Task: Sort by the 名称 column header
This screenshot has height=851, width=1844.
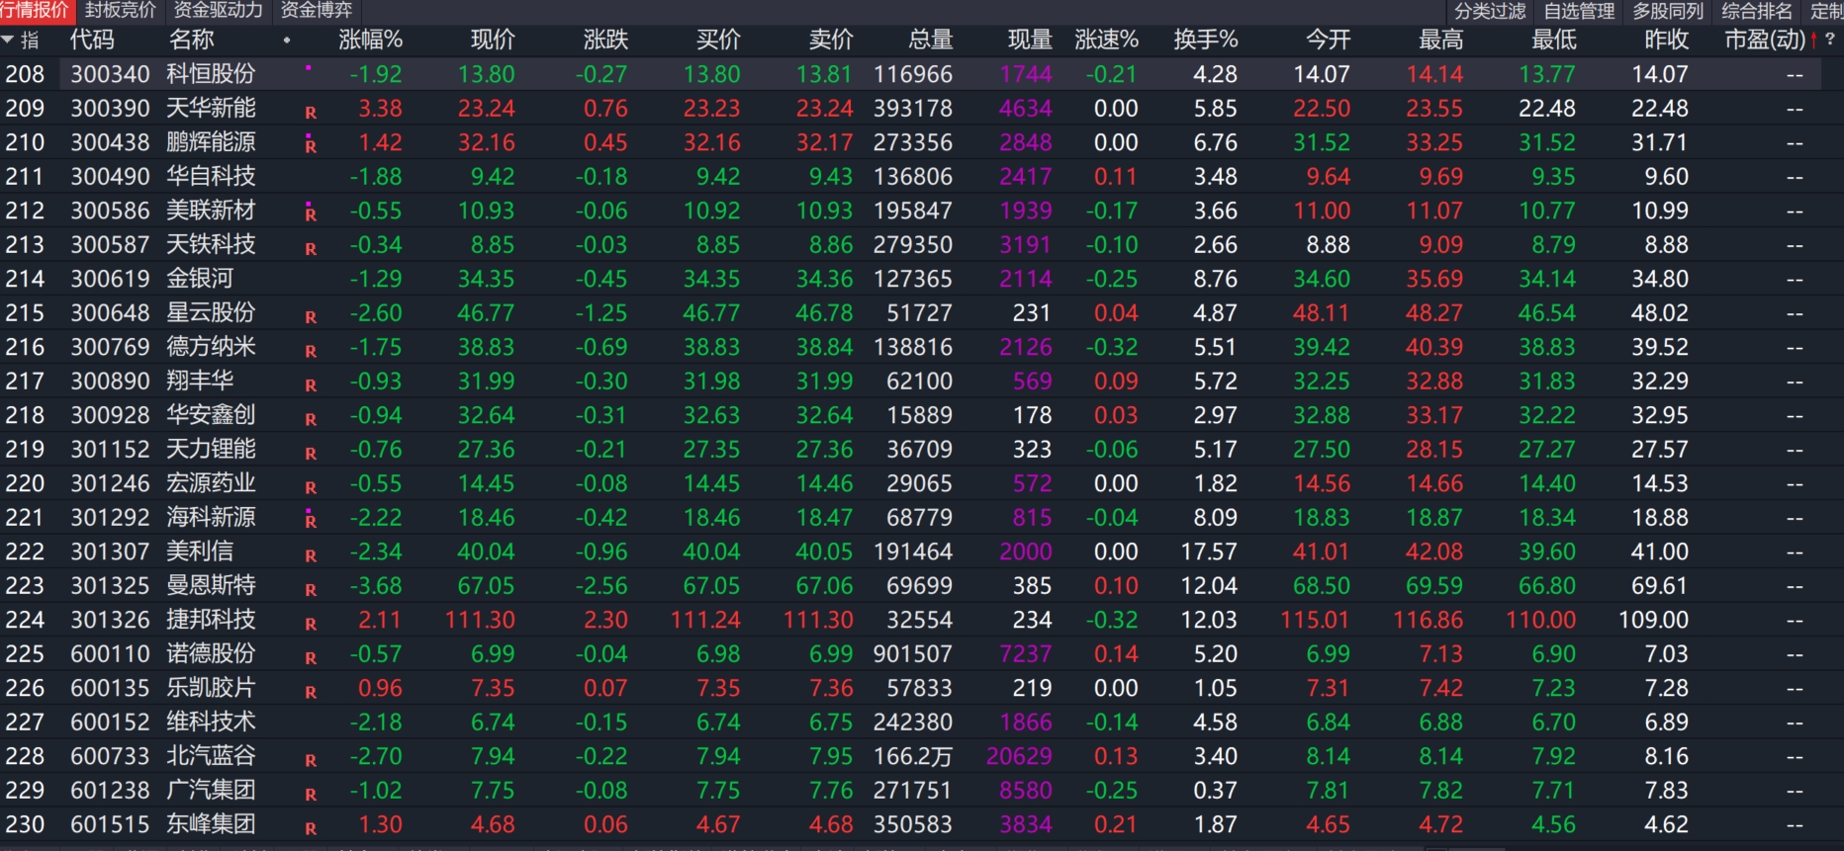Action: click(191, 40)
